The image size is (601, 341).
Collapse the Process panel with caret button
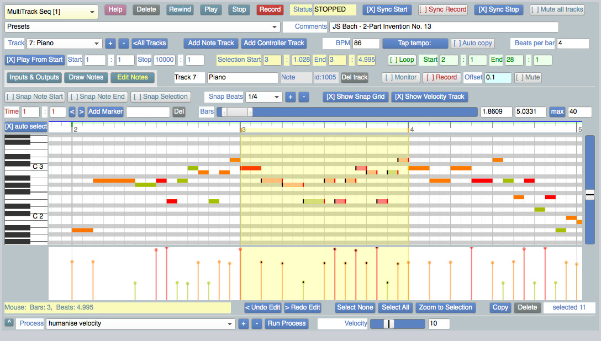click(9, 322)
